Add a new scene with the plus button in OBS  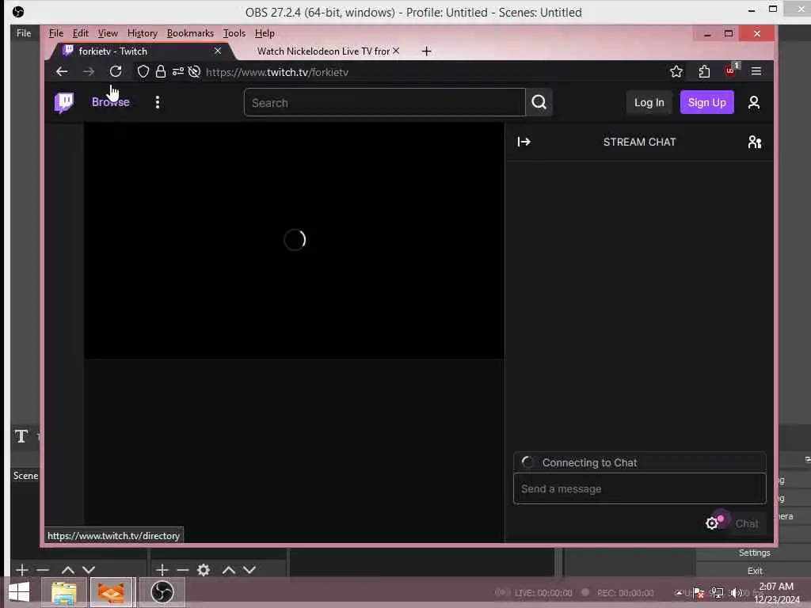tap(21, 570)
